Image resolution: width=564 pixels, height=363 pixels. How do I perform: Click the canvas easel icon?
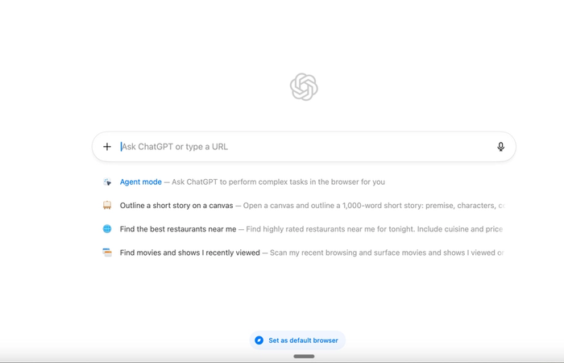[107, 205]
